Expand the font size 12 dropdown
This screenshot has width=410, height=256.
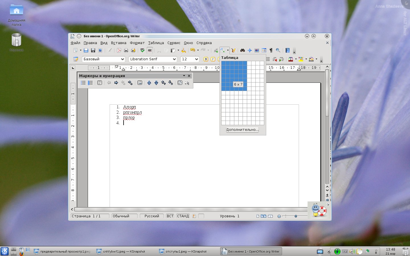tap(196, 59)
